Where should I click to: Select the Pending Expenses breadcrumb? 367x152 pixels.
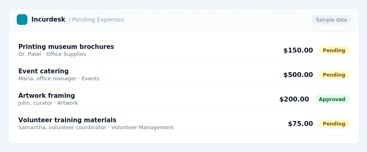(96, 20)
